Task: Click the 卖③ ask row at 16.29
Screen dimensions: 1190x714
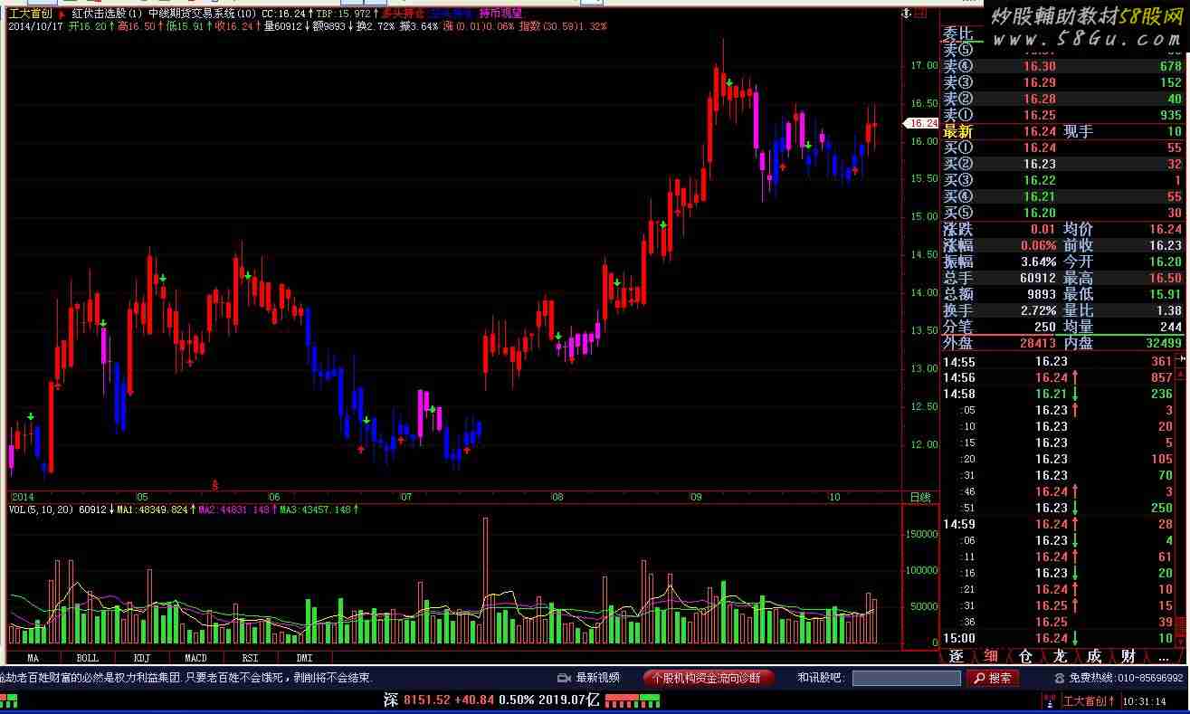Action: click(x=1062, y=82)
